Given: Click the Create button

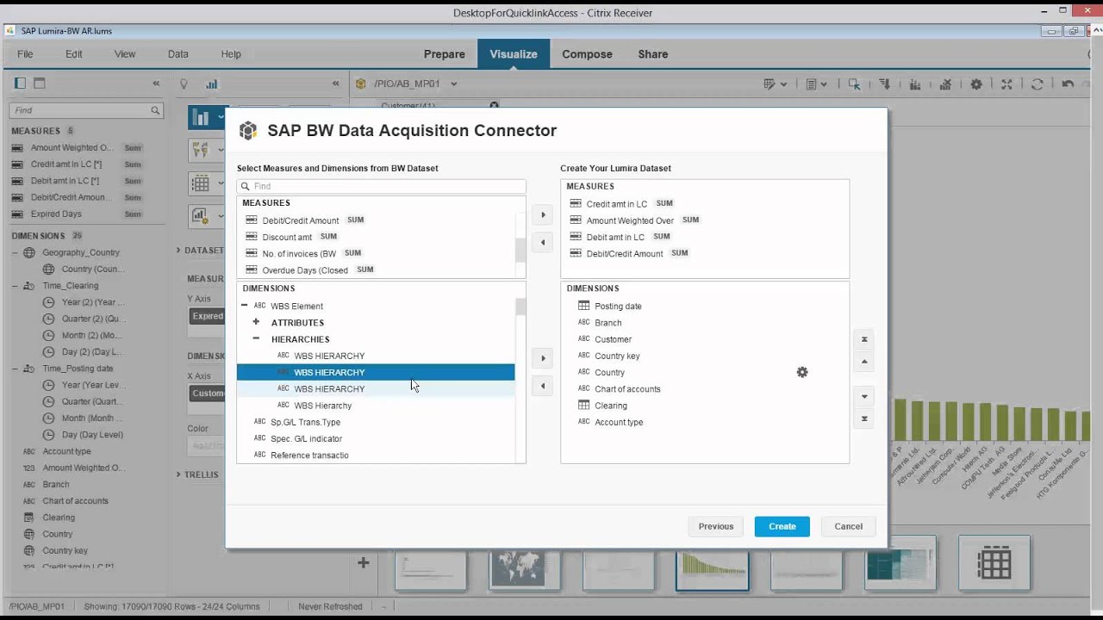Looking at the screenshot, I should 782,526.
